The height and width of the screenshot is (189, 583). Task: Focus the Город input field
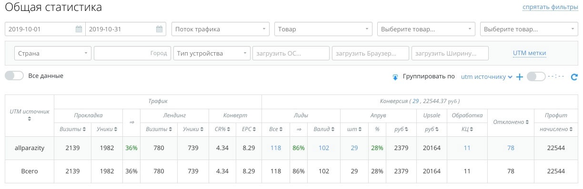pos(132,53)
